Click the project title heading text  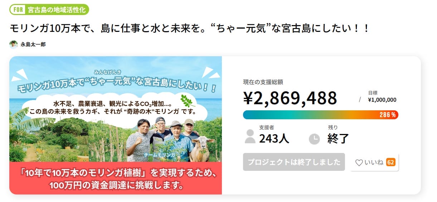click(189, 29)
